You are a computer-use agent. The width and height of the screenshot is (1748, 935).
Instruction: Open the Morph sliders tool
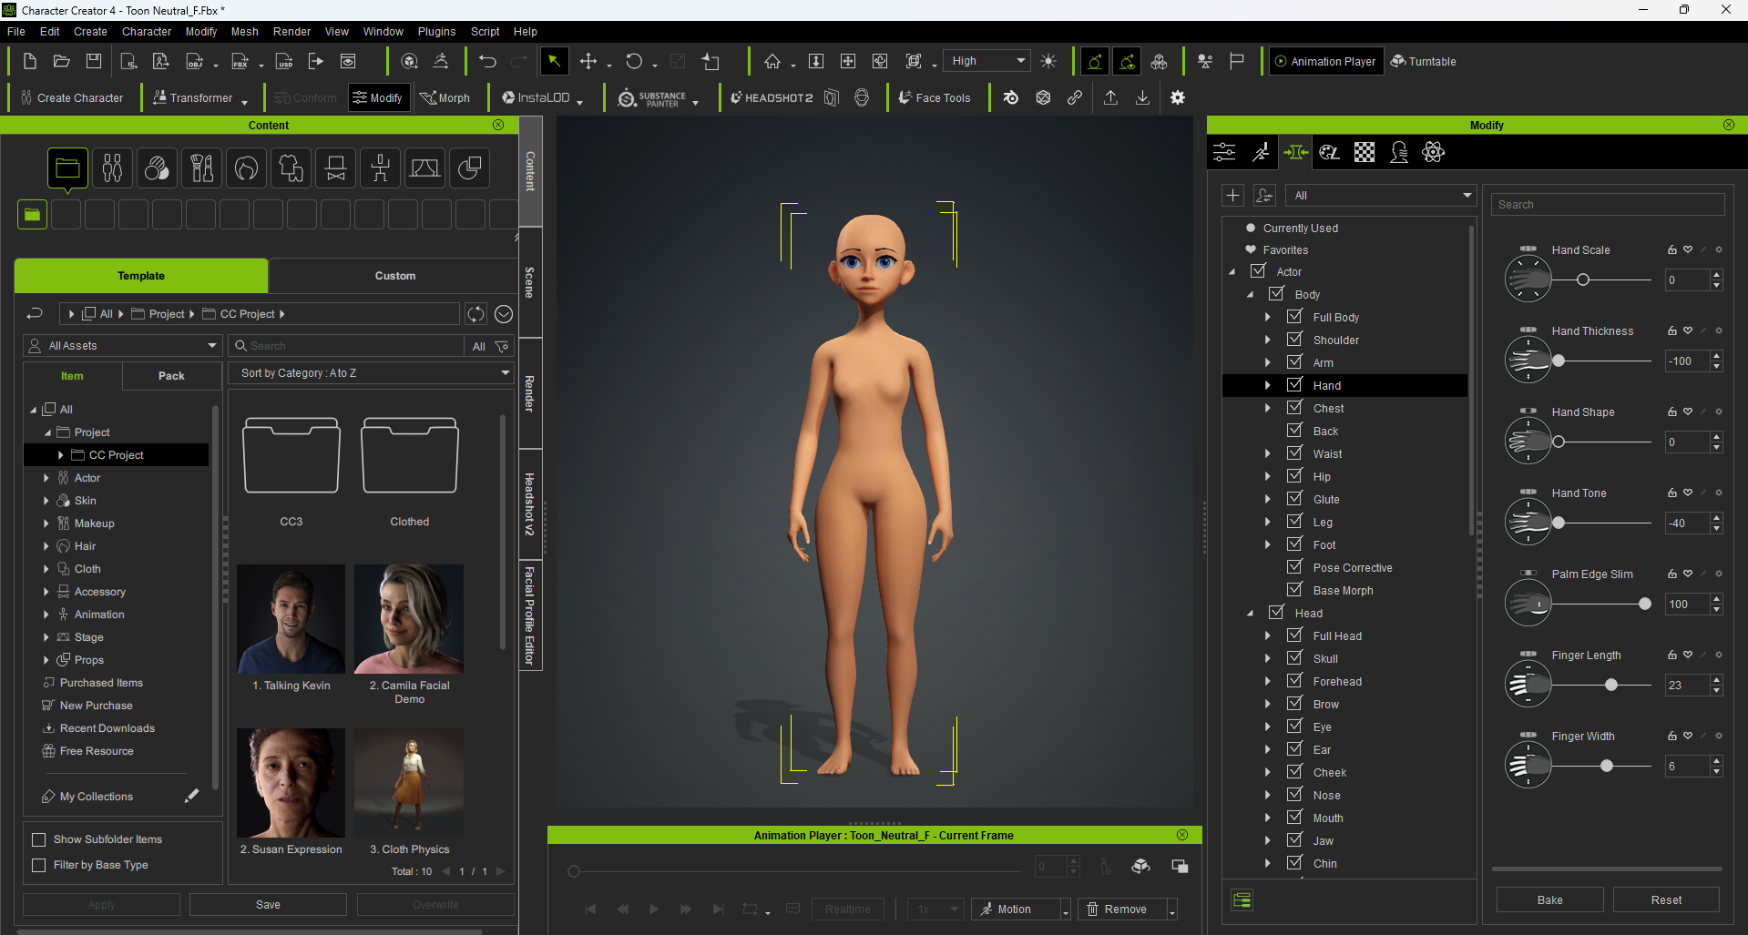[445, 97]
